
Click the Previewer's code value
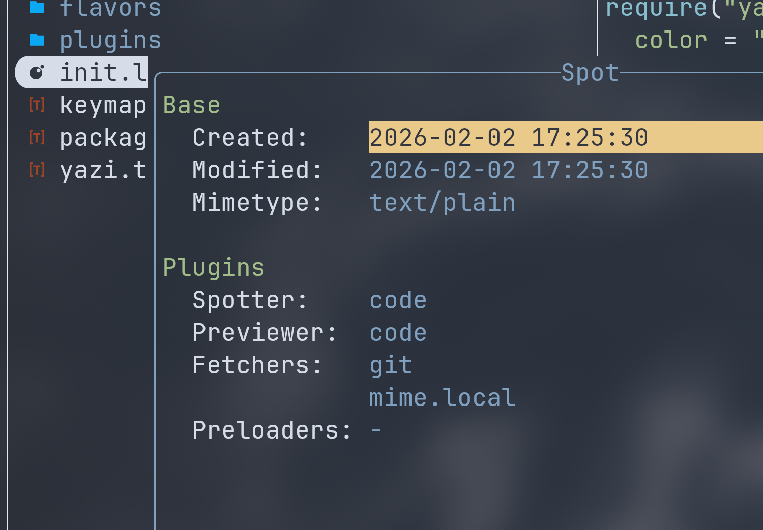coord(398,333)
